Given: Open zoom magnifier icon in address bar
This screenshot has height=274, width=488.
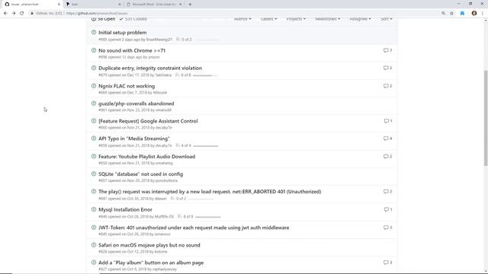Looking at the screenshot, I should click(x=443, y=14).
